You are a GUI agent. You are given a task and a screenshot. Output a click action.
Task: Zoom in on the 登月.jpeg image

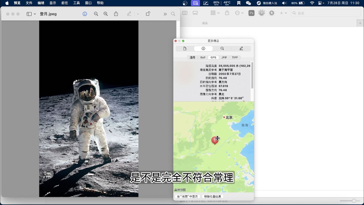106,14
